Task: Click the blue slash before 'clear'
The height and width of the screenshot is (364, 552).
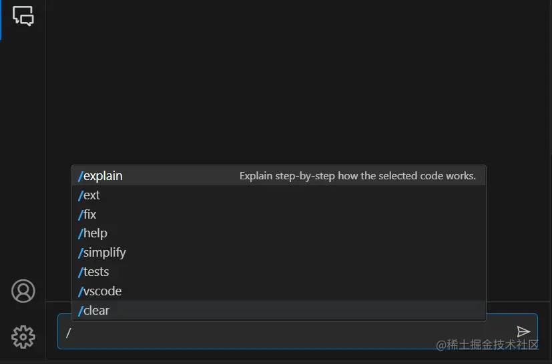Action: click(x=80, y=311)
